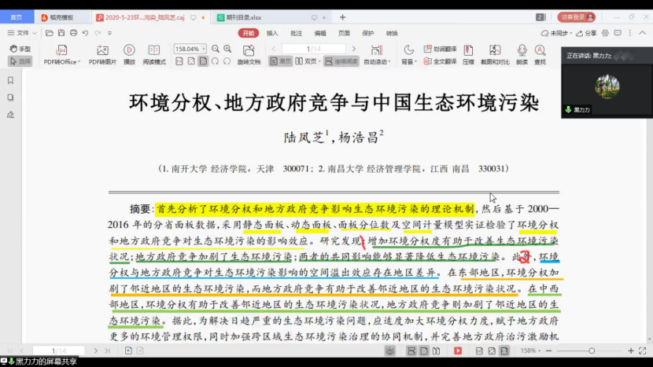Open 截图和对比 screenshot and compare
Viewport: 653px width, 367px height.
tap(495, 55)
